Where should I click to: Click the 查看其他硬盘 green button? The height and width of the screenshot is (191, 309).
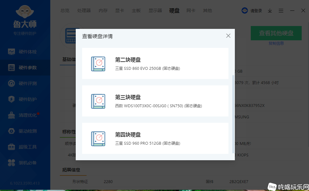[x=276, y=33]
